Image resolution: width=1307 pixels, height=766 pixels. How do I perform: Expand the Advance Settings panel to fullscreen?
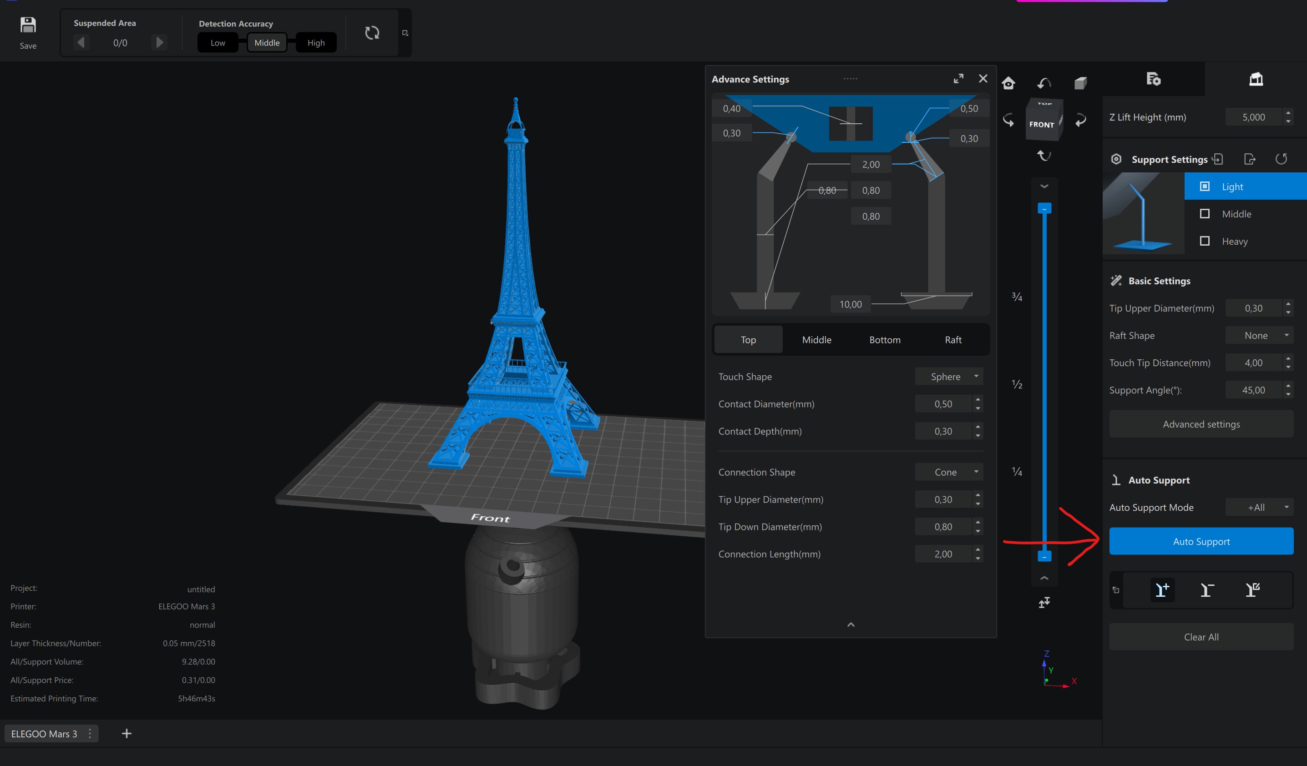[958, 78]
